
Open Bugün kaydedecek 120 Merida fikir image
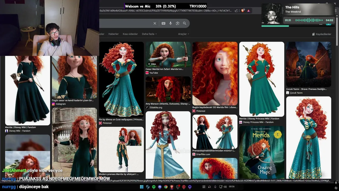215,73
